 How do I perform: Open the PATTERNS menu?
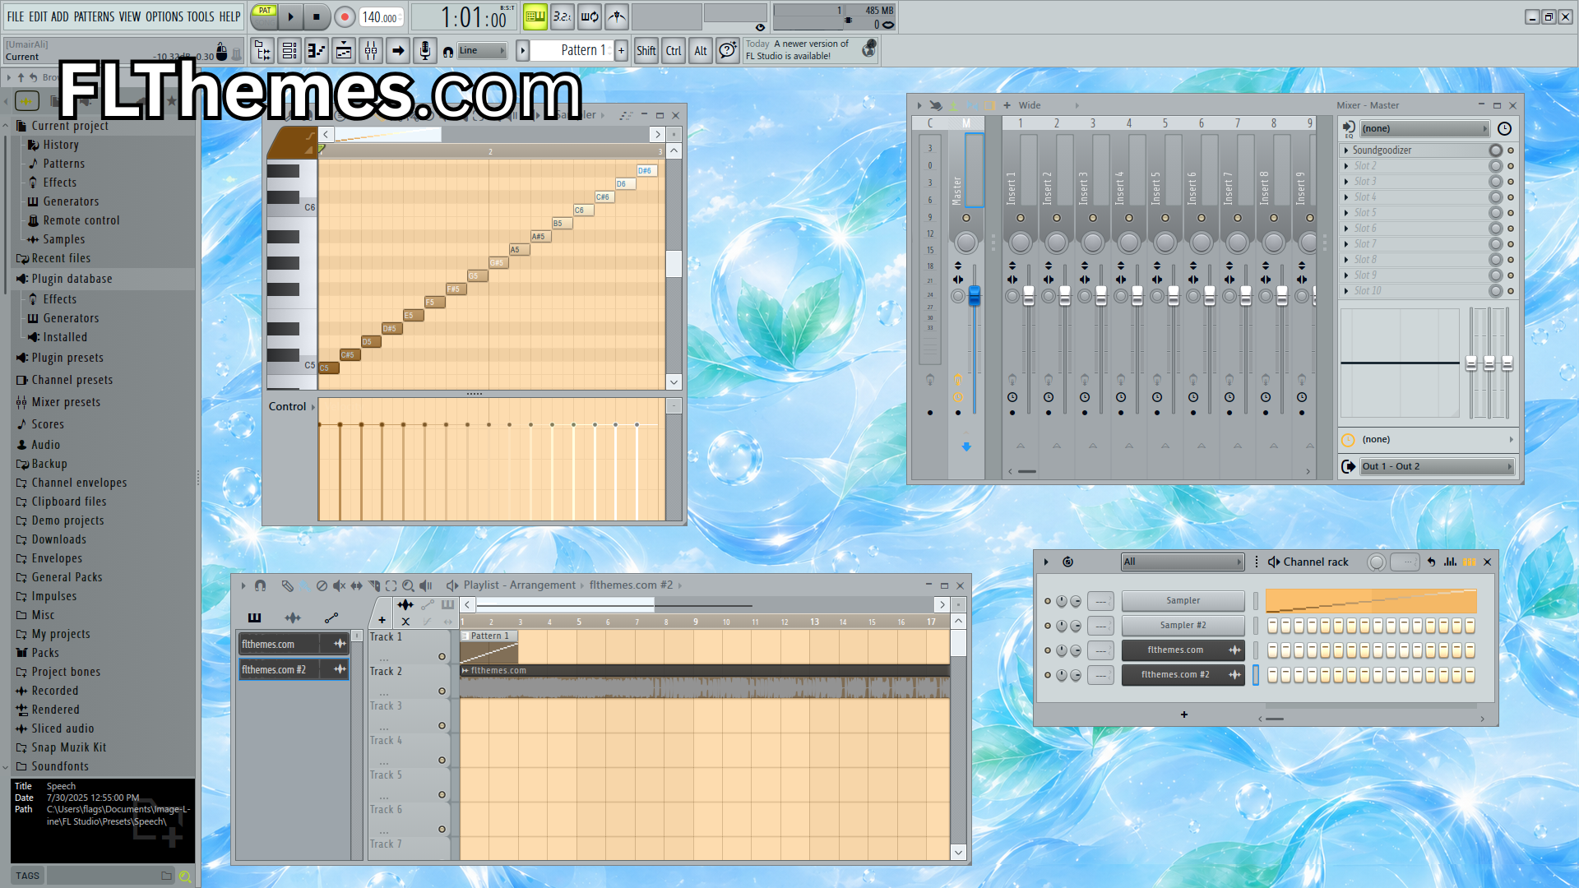click(94, 16)
